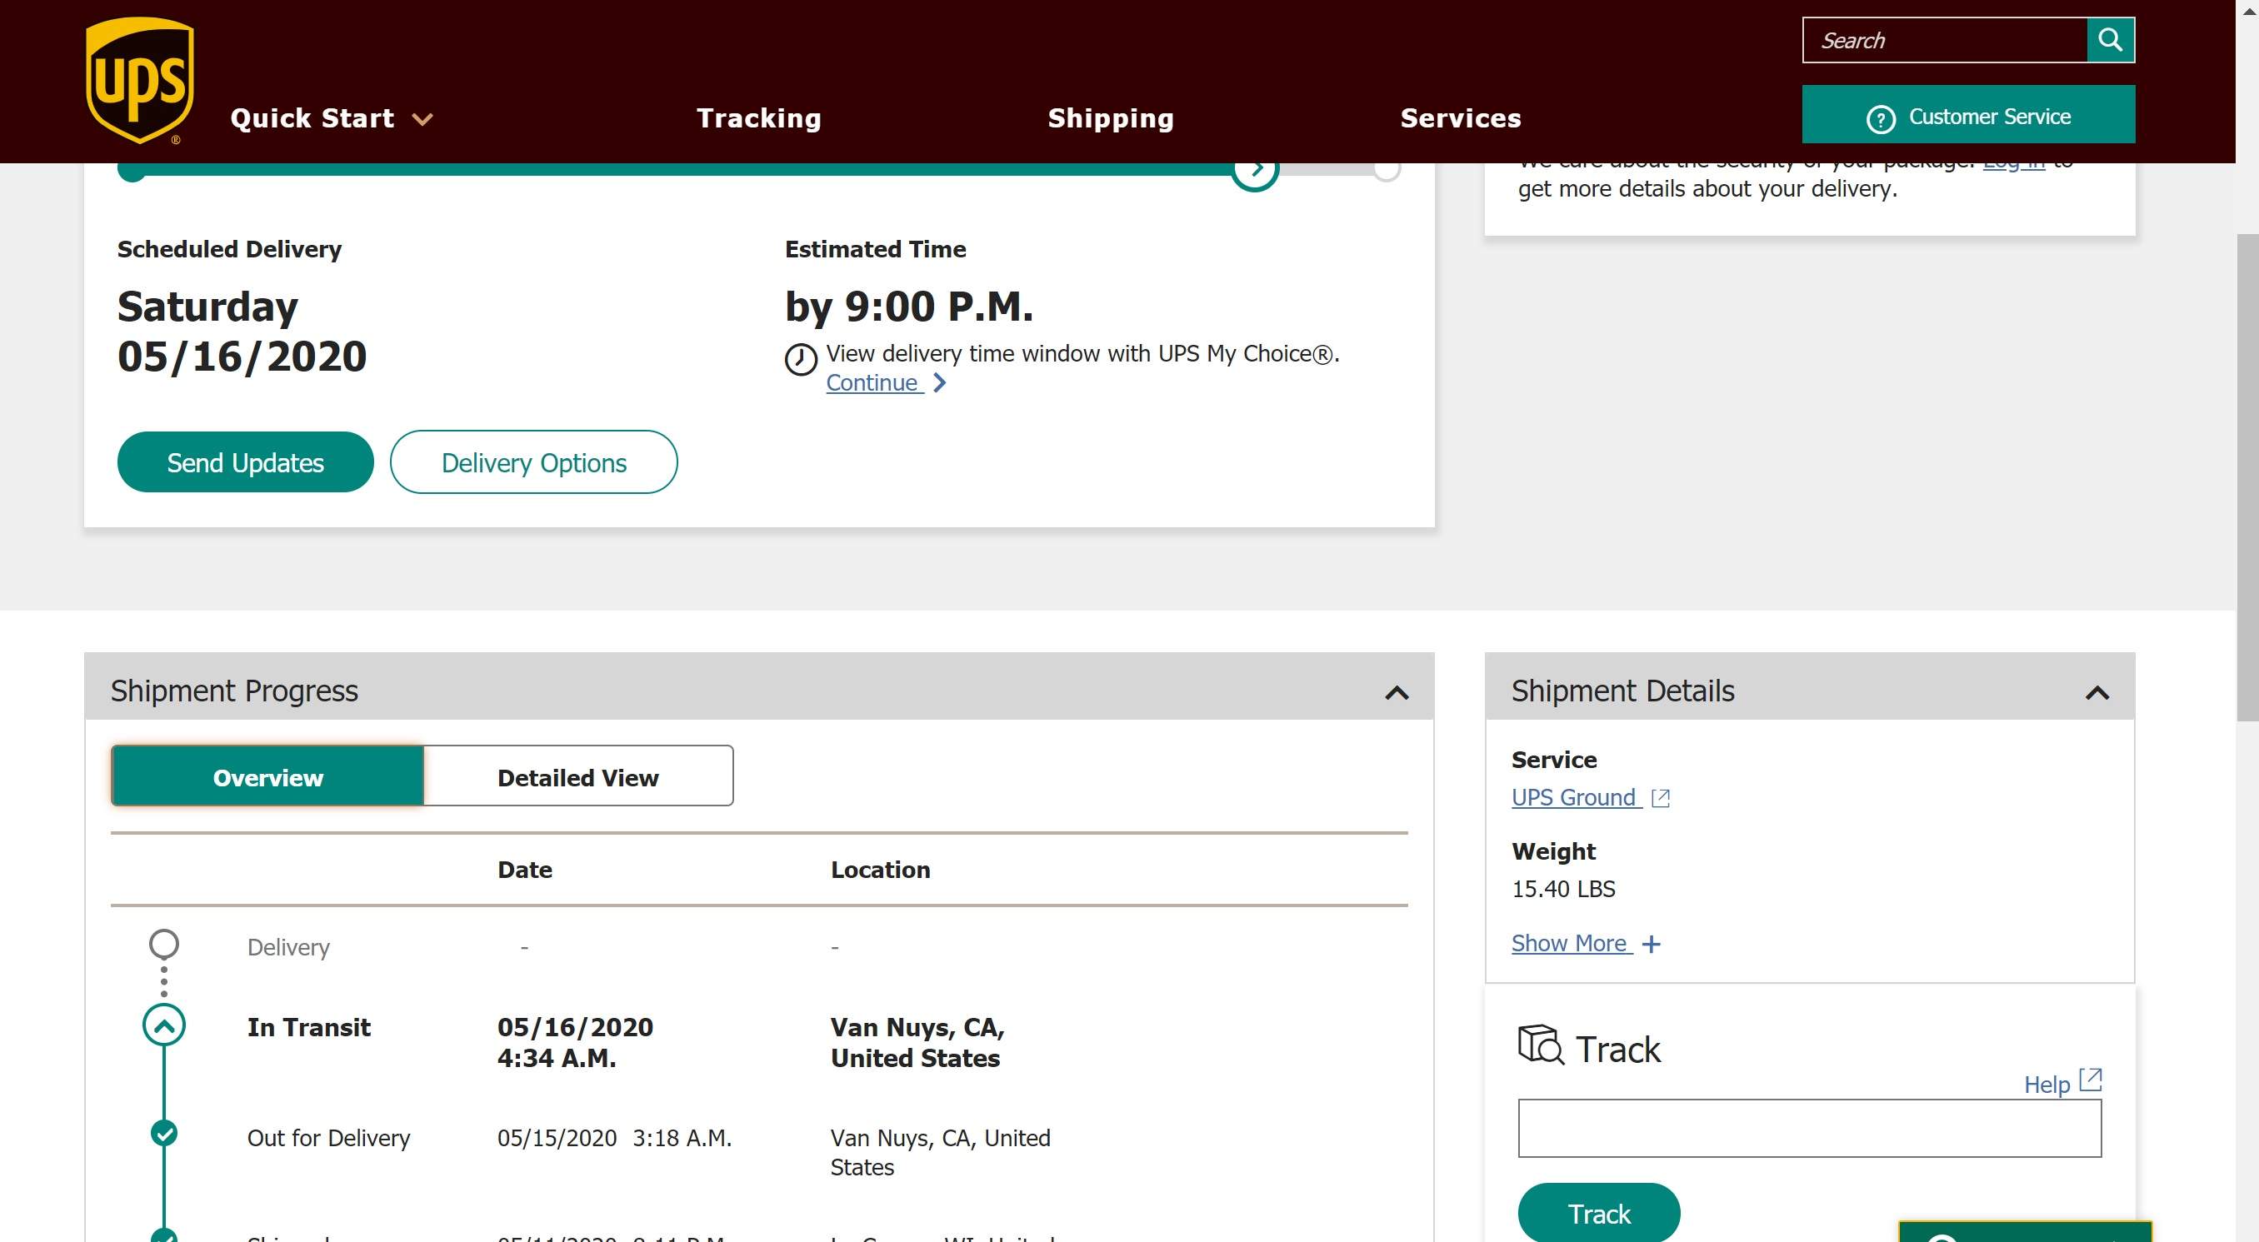Image resolution: width=2259 pixels, height=1242 pixels.
Task: Click the plus icon next to Show More
Action: coord(1652,944)
